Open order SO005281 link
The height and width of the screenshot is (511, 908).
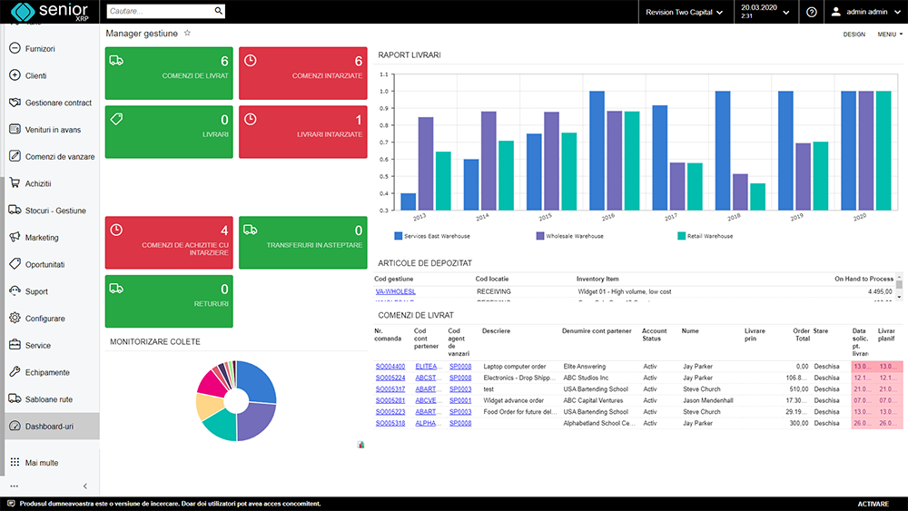[x=390, y=400]
